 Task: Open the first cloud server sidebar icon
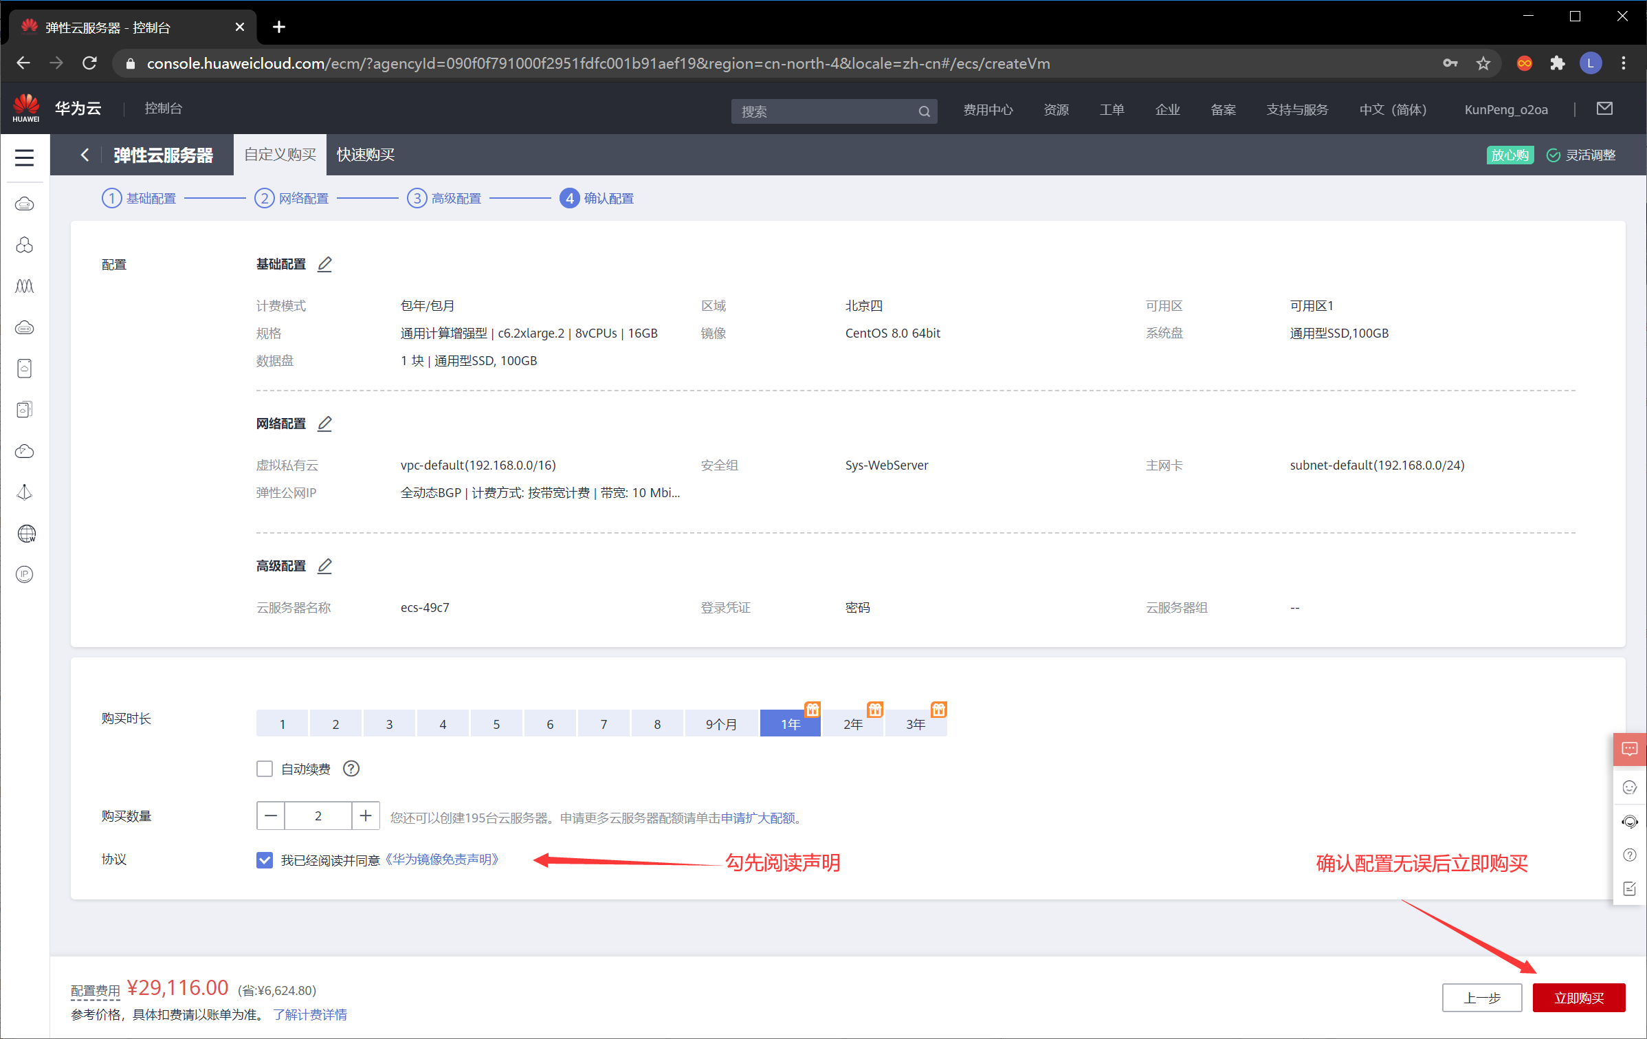click(25, 204)
